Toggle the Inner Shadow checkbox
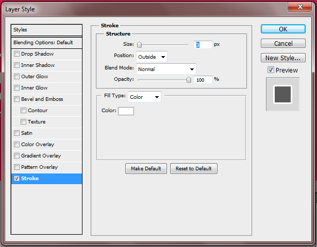 pos(18,65)
